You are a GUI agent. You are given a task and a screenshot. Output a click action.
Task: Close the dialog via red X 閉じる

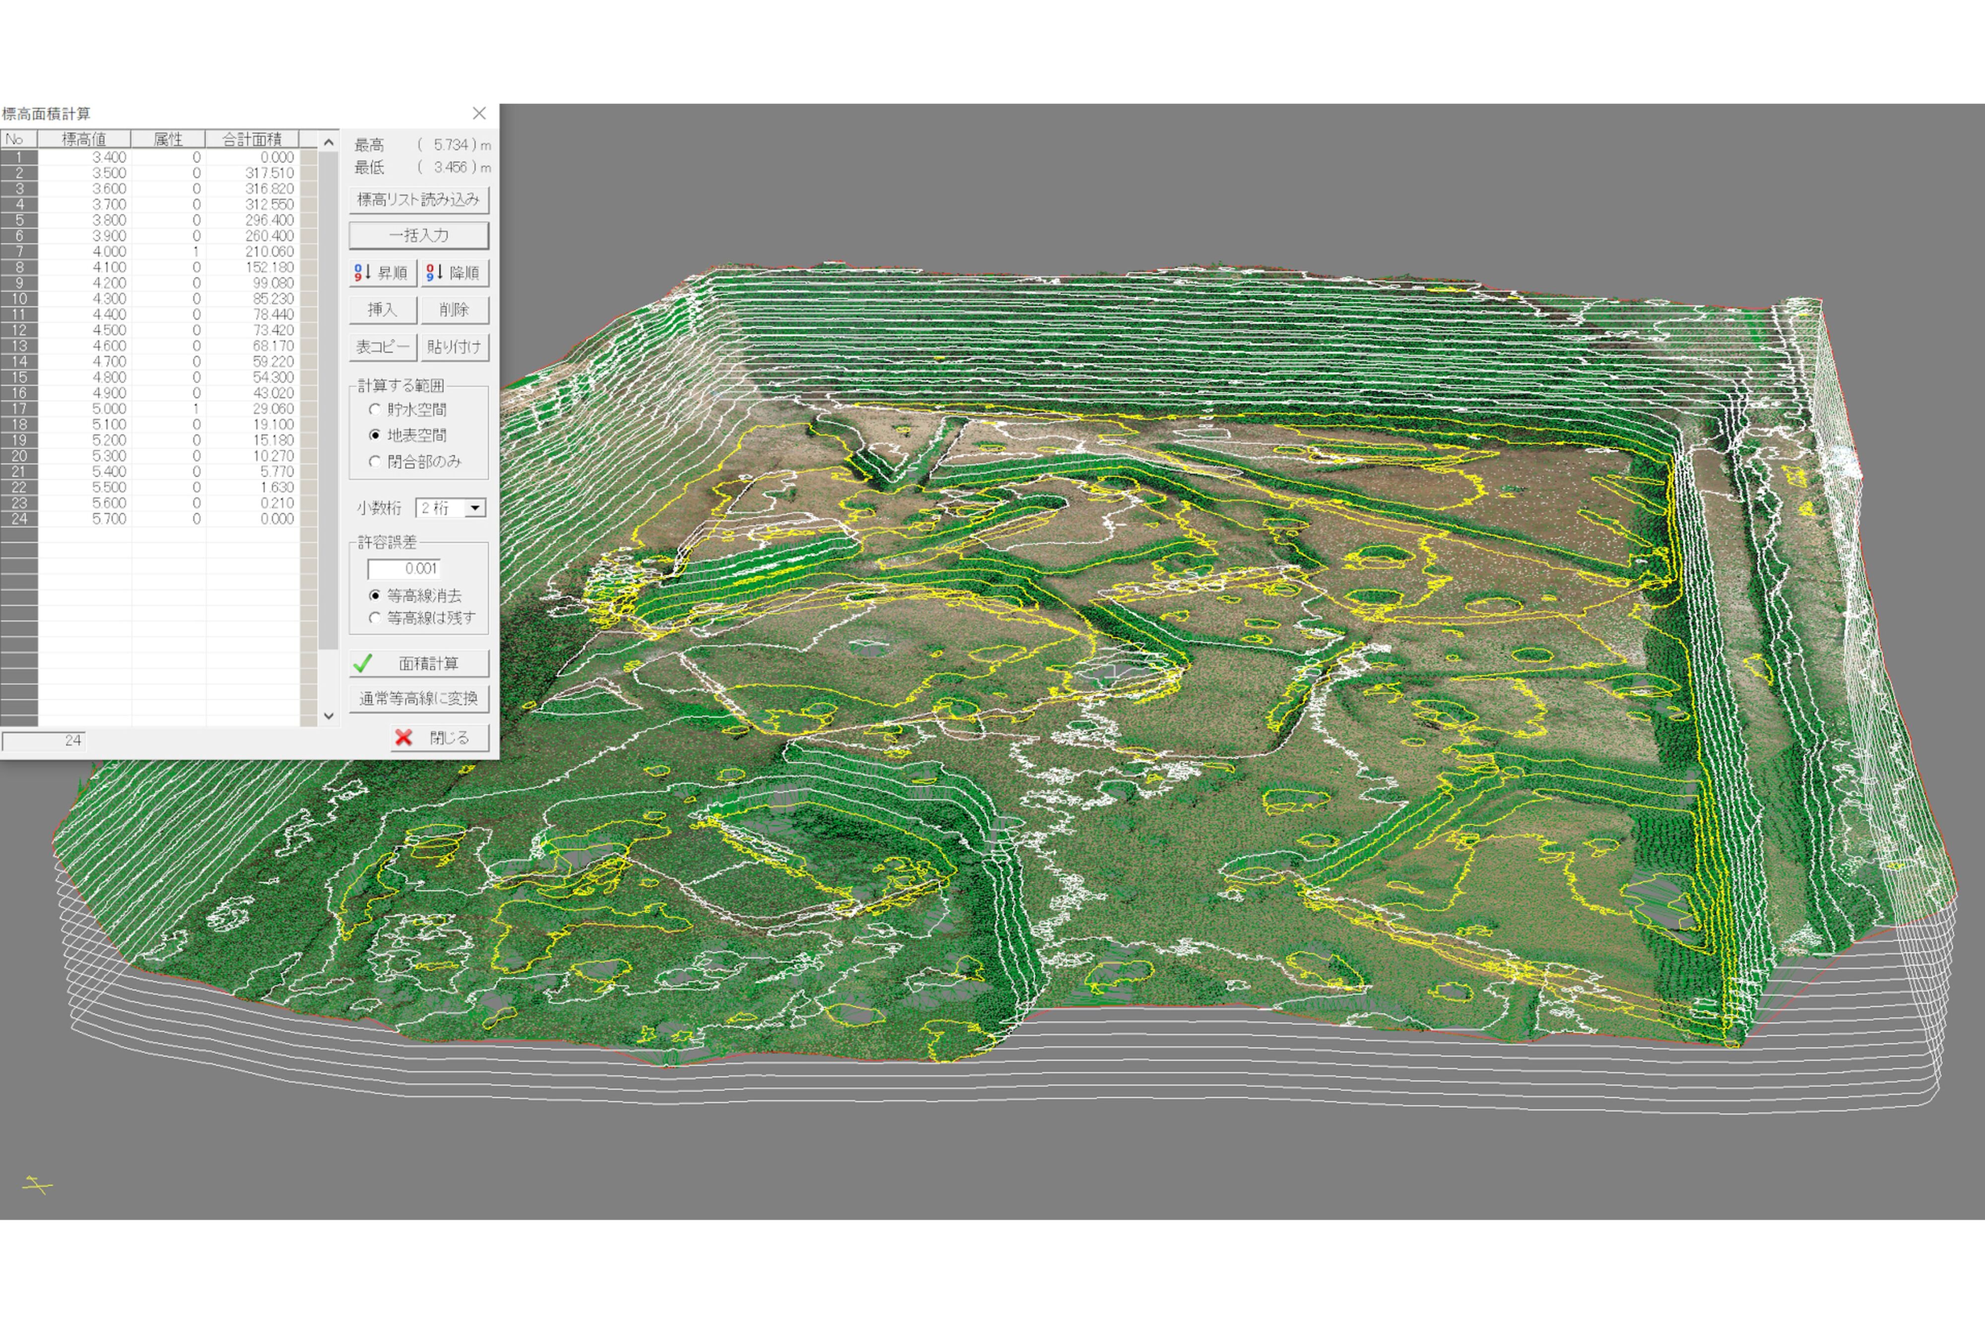440,737
